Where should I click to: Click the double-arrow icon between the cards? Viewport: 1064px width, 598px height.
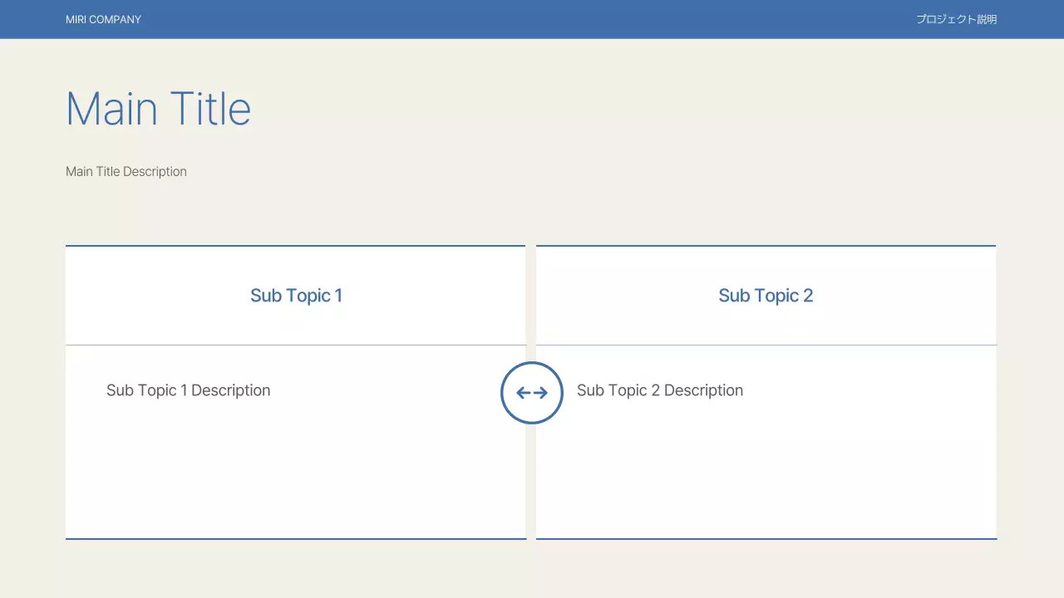coord(532,393)
